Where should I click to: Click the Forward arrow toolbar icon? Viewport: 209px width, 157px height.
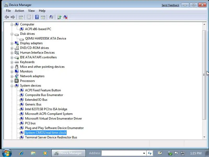(x=13, y=17)
